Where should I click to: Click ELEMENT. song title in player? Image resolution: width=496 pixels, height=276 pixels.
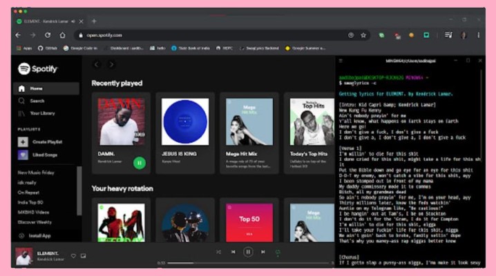[48, 253]
